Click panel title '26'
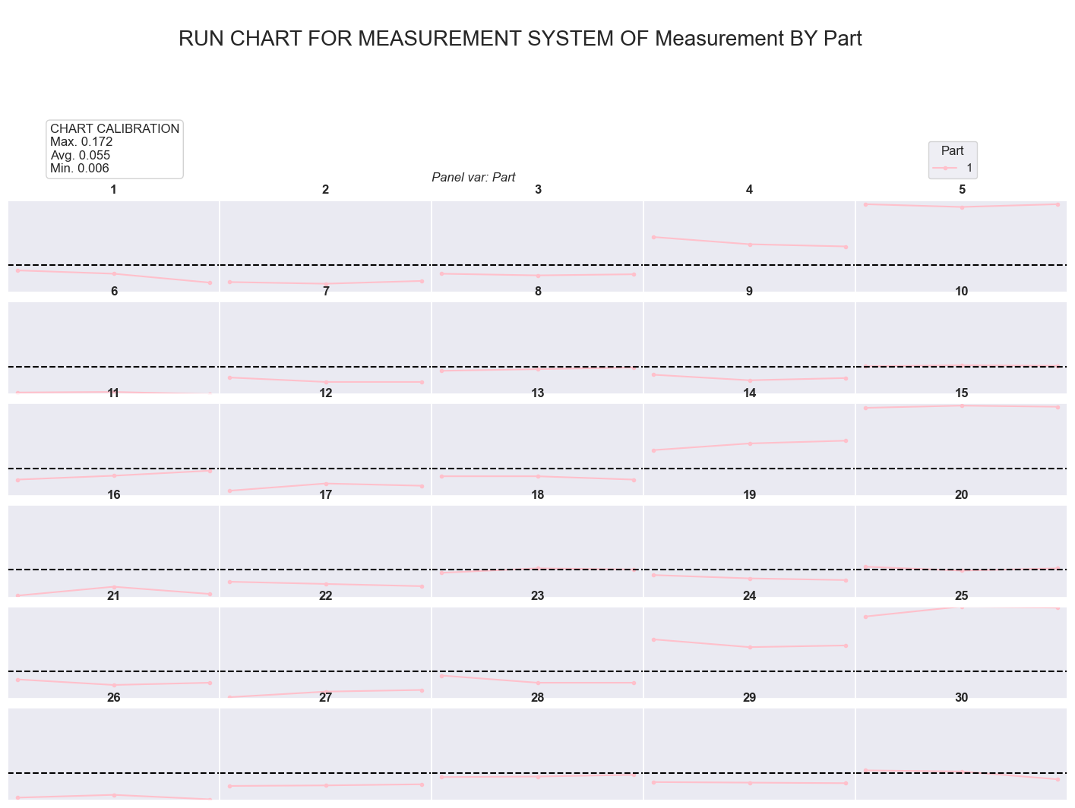Screen dimensions: 1075x808 [114, 698]
